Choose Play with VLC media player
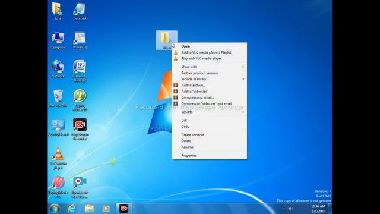This screenshot has height=214, width=380. pyautogui.click(x=210, y=58)
